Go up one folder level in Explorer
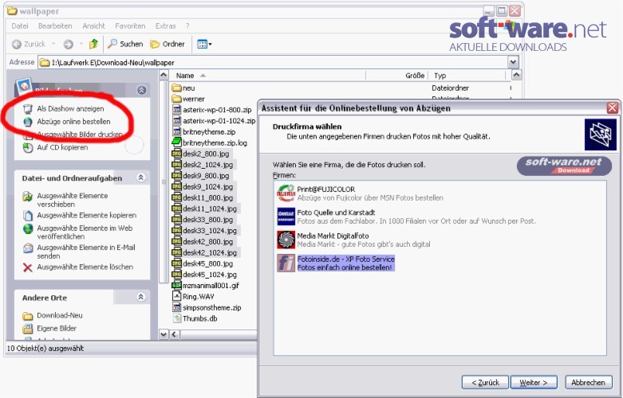Image resolution: width=623 pixels, height=398 pixels. 93,44
